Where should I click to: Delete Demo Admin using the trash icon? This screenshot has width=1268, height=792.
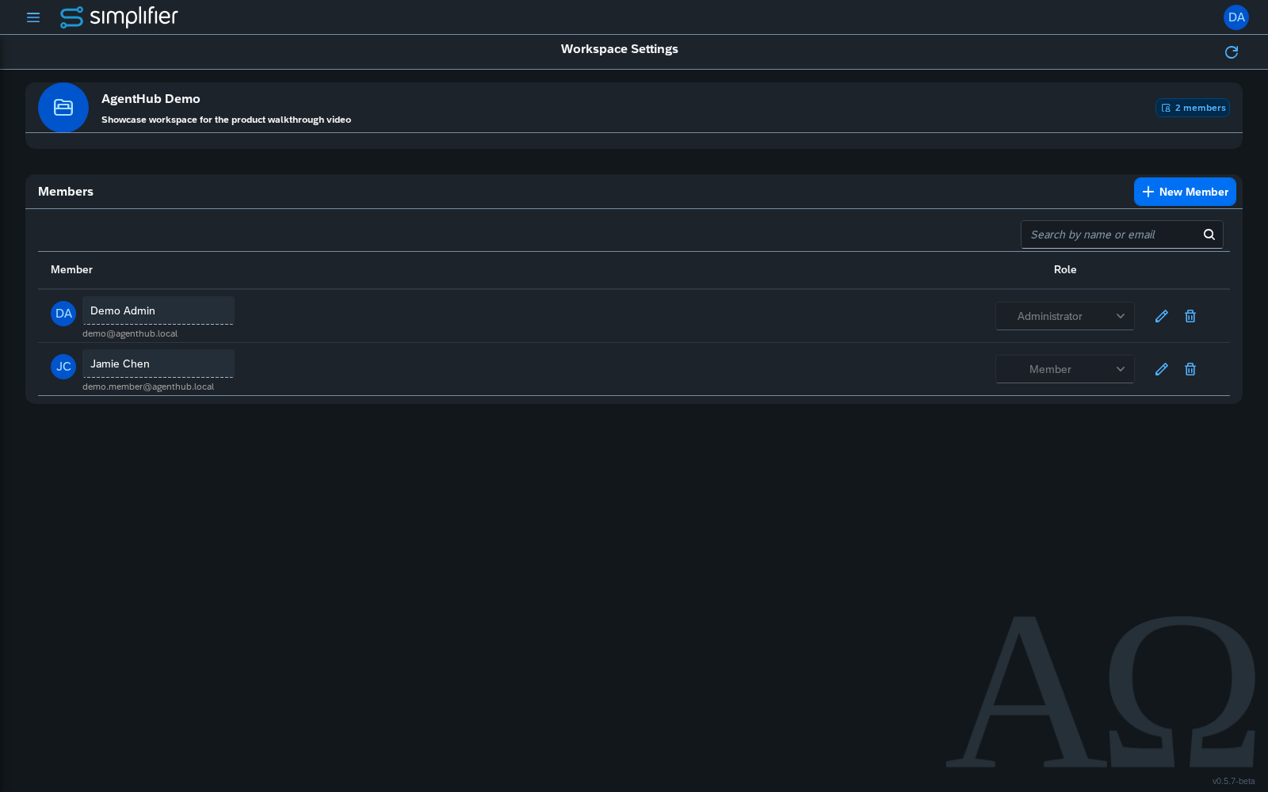pos(1190,316)
